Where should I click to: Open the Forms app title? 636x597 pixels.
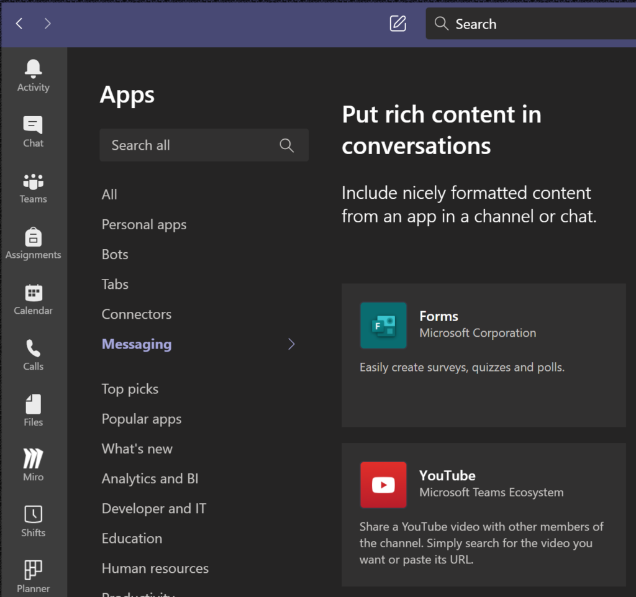(438, 316)
